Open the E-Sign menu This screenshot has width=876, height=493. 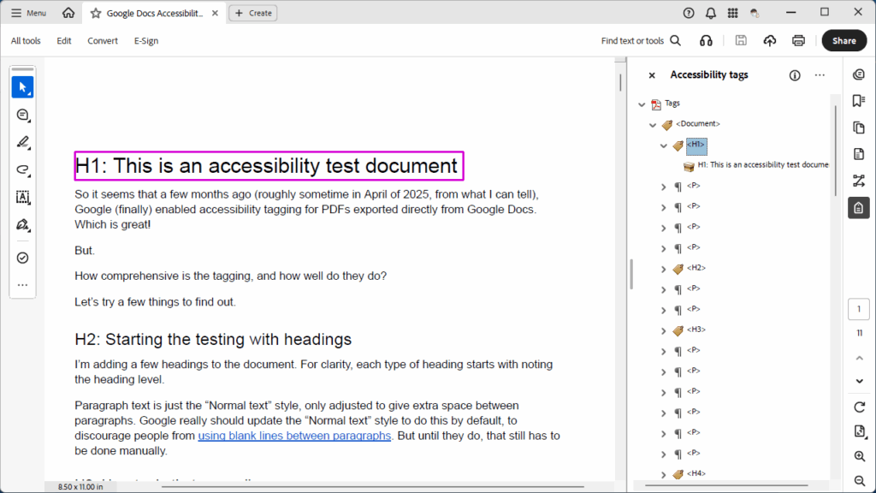(146, 41)
